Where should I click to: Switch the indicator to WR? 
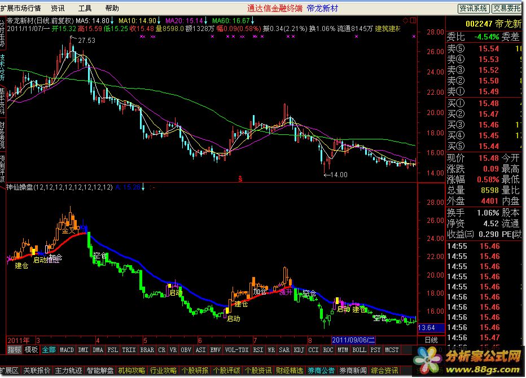click(271, 350)
